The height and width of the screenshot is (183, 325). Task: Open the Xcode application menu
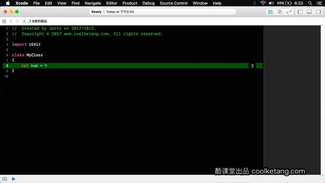coord(21,3)
